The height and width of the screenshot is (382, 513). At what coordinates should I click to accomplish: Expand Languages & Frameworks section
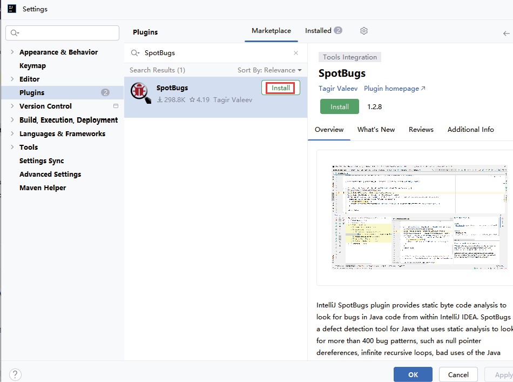click(12, 133)
